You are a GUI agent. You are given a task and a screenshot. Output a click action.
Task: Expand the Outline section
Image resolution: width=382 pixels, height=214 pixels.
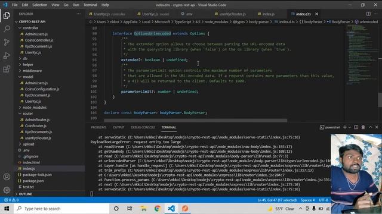[25, 194]
